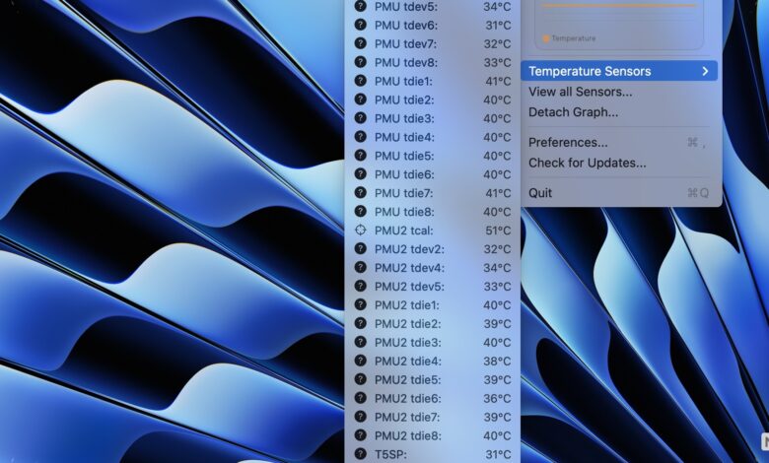Click the question mark icon beside PMU tdie2
Screen dimensions: 769x463
point(361,99)
